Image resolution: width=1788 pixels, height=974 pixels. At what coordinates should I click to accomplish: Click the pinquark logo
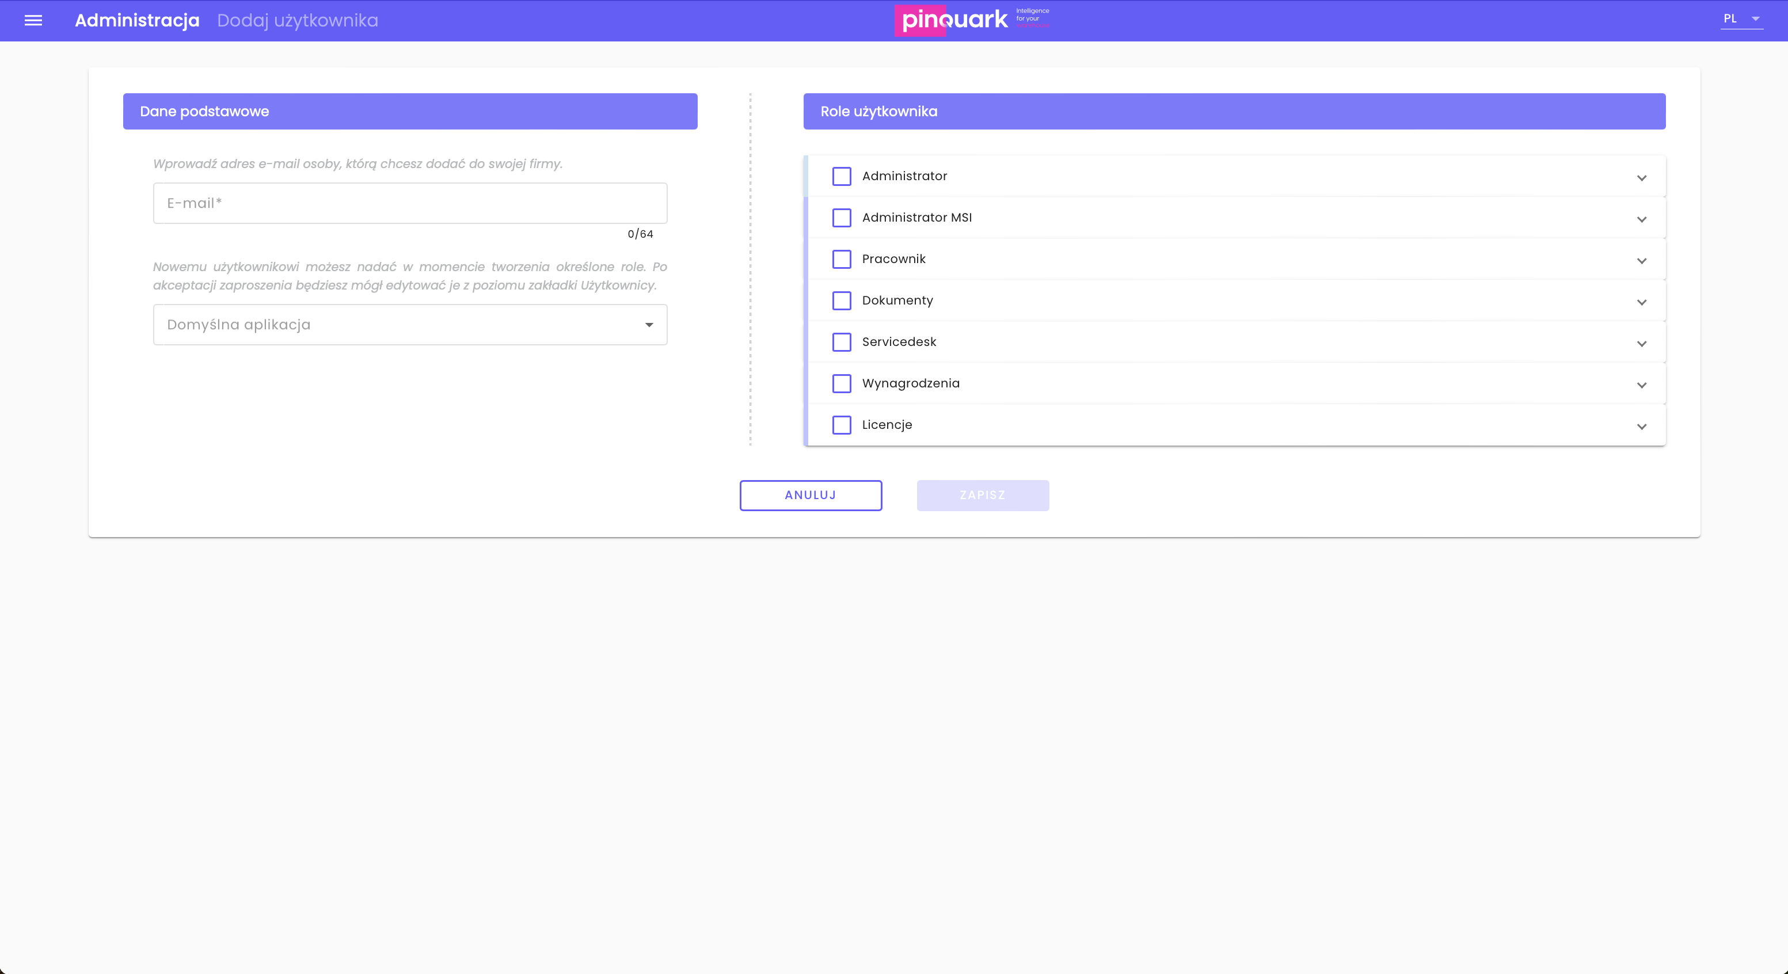(x=972, y=20)
